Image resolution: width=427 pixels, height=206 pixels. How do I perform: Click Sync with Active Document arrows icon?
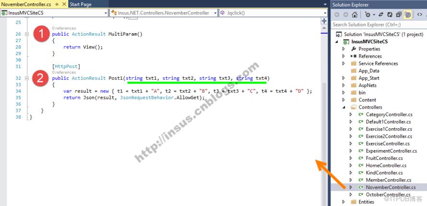381,14
